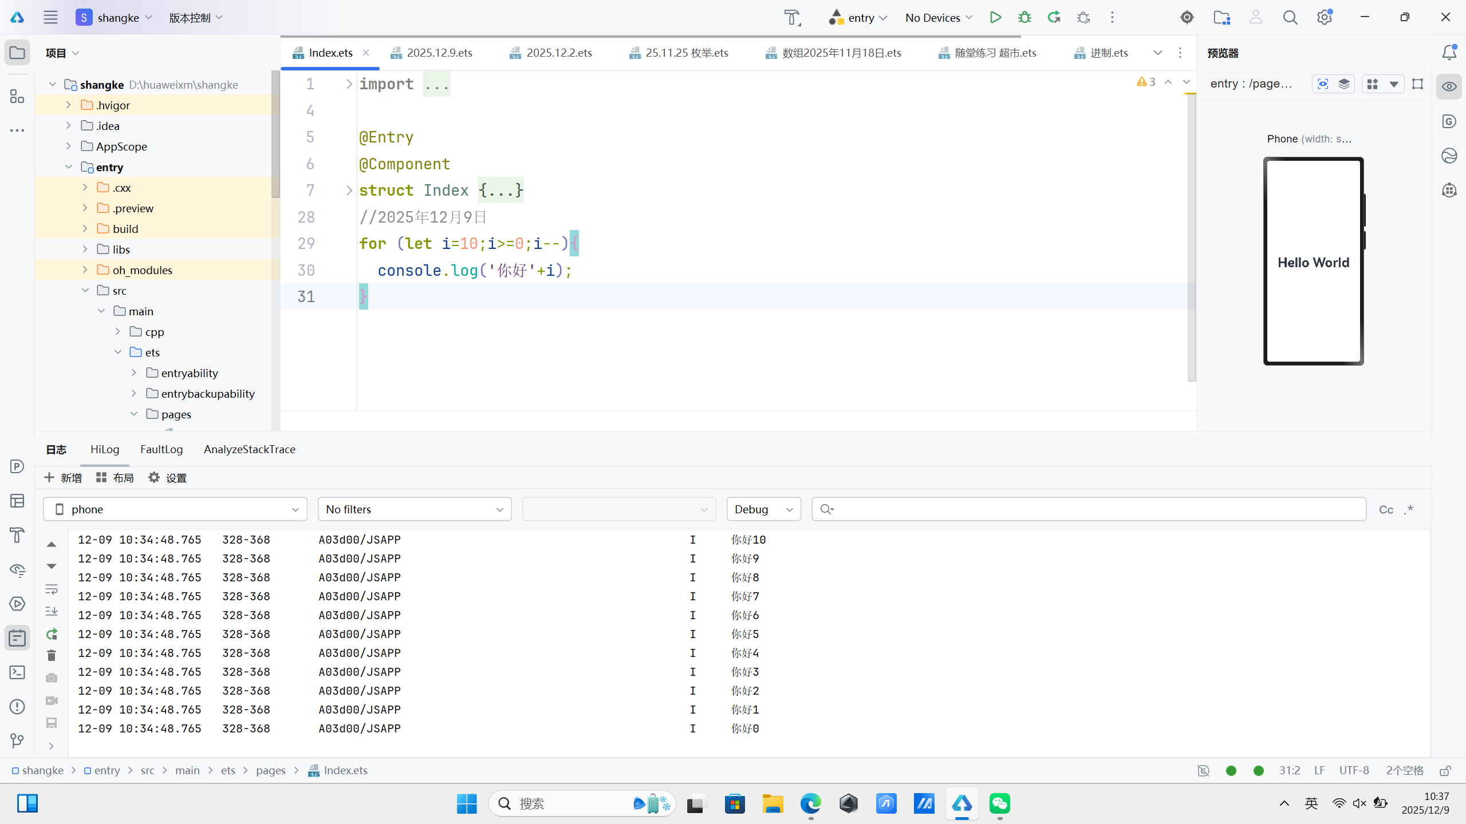Switch to the FaultLog tab

[x=161, y=449]
